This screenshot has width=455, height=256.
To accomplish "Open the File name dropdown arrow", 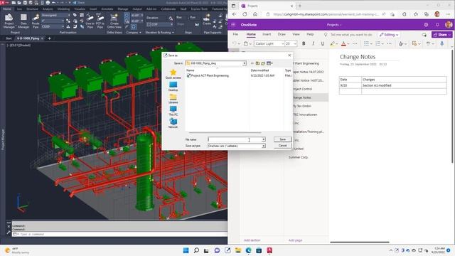I will [264, 139].
